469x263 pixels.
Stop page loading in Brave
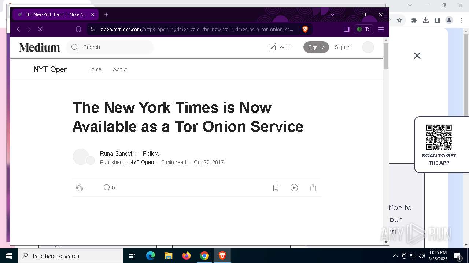[40, 29]
